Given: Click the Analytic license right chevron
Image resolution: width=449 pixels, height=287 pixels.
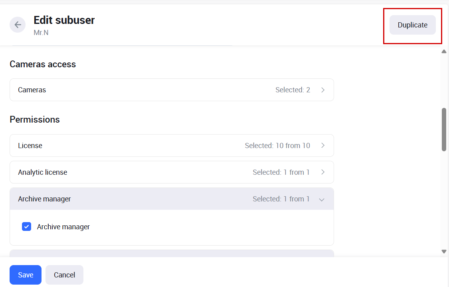Looking at the screenshot, I should (323, 172).
